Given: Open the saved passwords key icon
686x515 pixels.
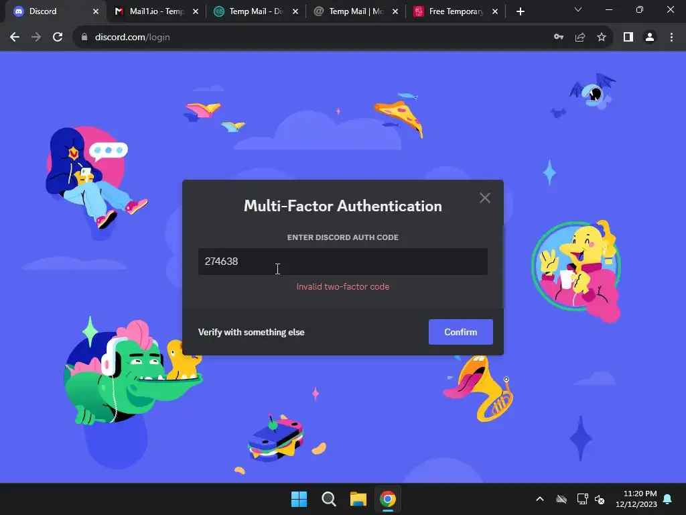Looking at the screenshot, I should click(559, 38).
